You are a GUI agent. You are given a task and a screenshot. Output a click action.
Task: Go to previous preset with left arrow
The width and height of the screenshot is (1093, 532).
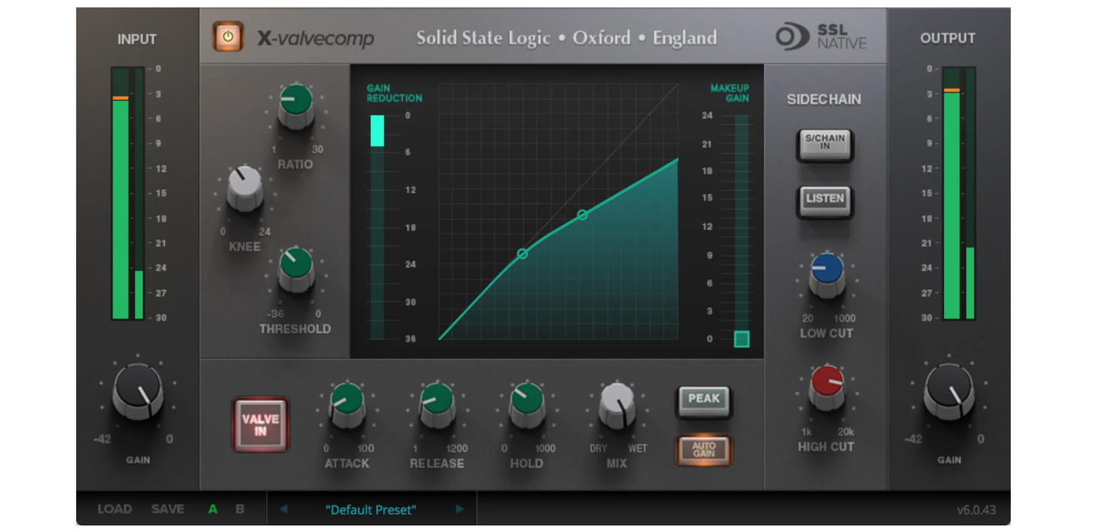click(284, 509)
